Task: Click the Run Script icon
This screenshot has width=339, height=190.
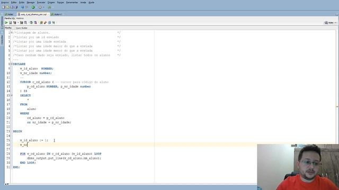Action: [x=11, y=23]
